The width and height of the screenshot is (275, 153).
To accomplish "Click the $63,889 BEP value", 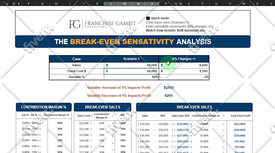I will tap(163, 136).
